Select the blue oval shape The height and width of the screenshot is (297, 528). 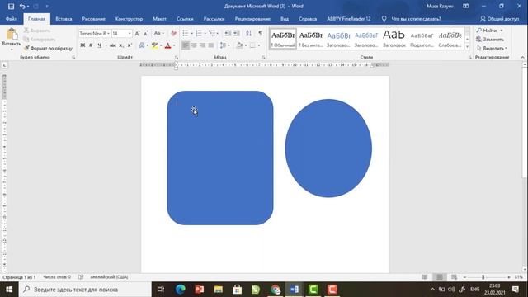(x=328, y=148)
